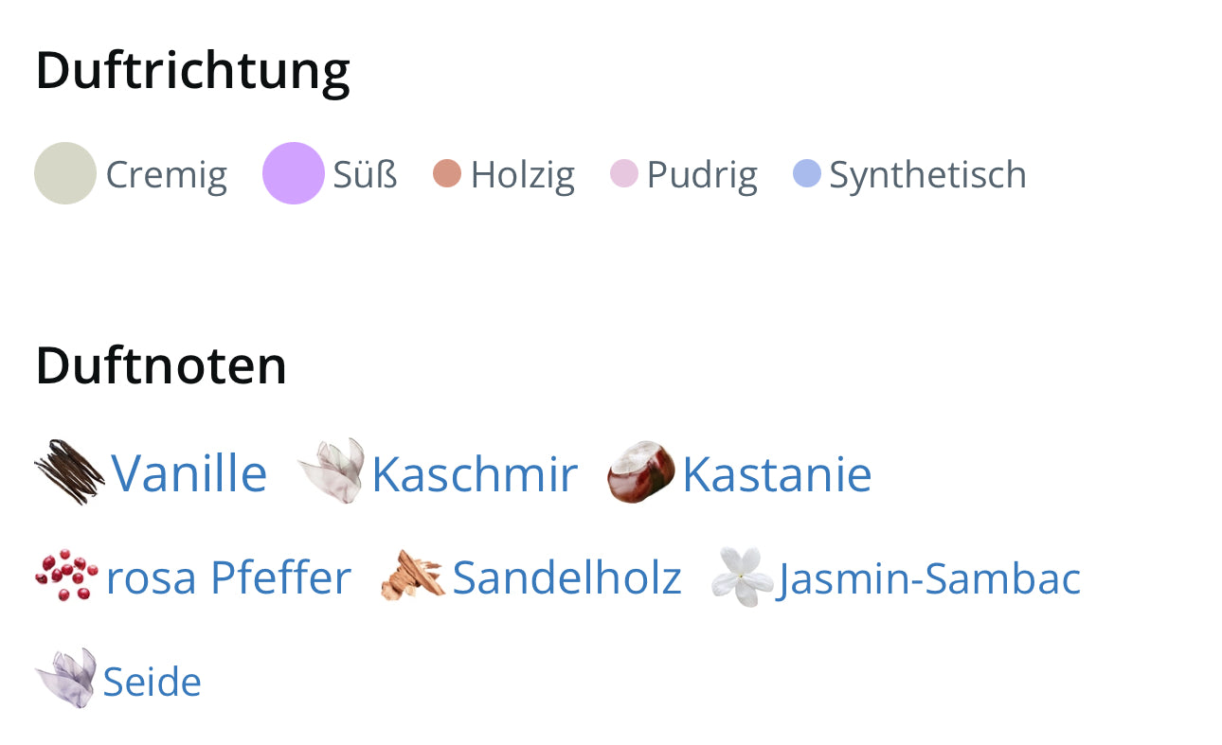Click the sandalwood chips icon
The image size is (1222, 745).
point(412,576)
